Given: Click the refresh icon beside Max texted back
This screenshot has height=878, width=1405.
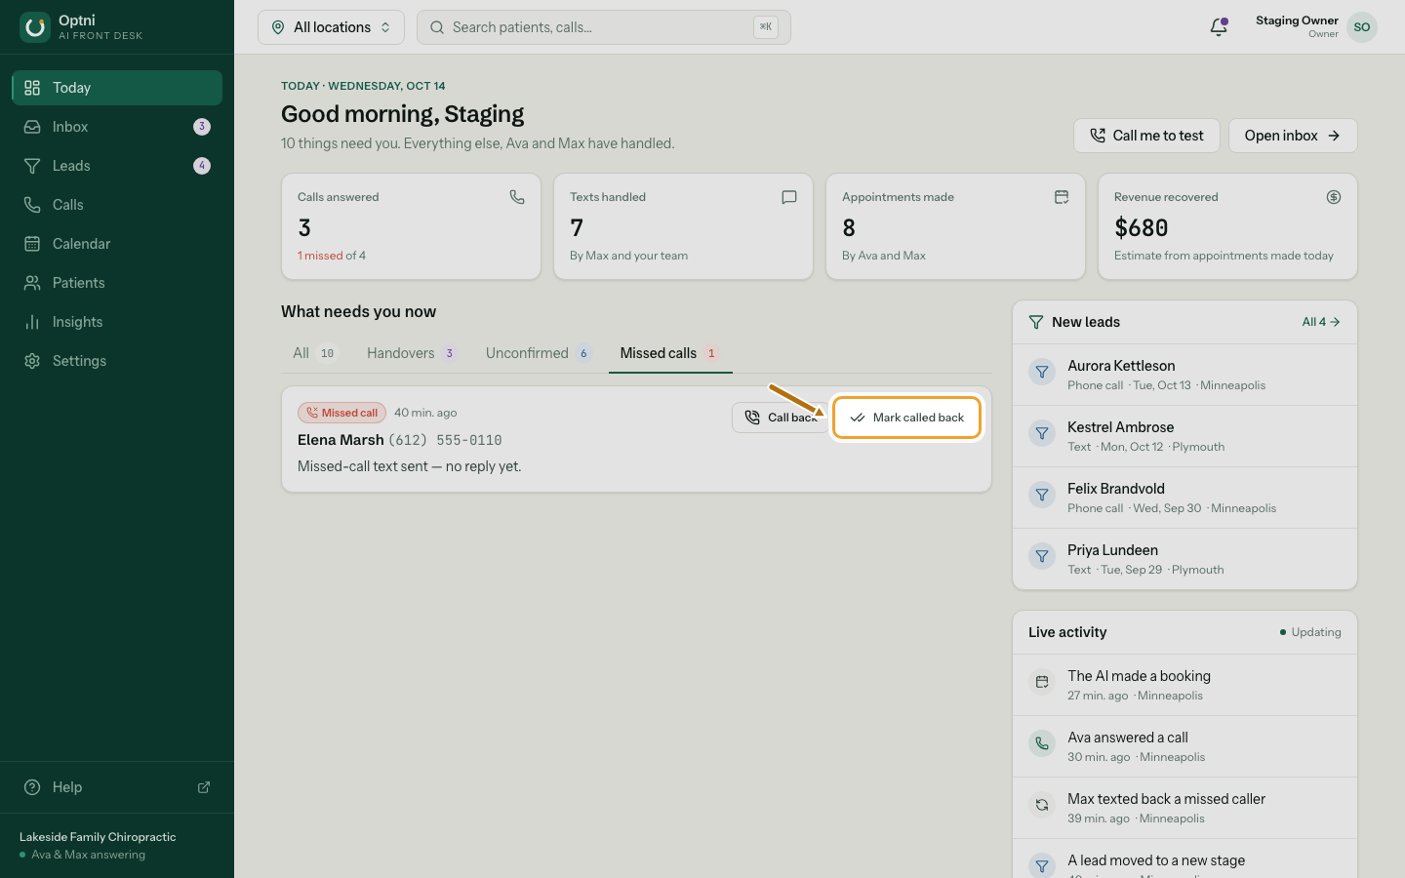Looking at the screenshot, I should 1042,805.
